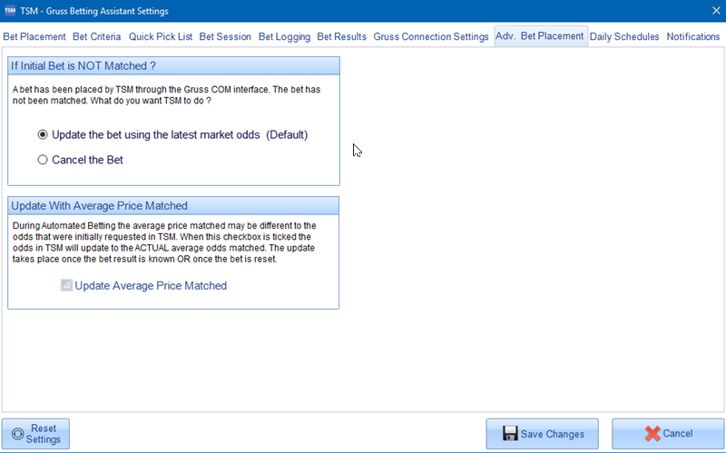
Task: Switch to the Bet Criteria tab
Action: (x=97, y=36)
